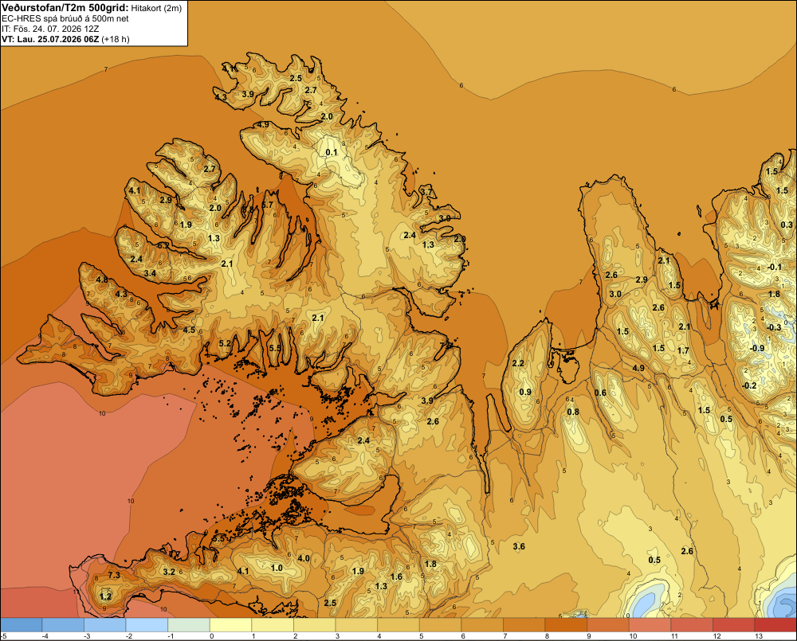Click the '0.6' temperature value
Screen dimensions: 797x641
click(x=600, y=393)
